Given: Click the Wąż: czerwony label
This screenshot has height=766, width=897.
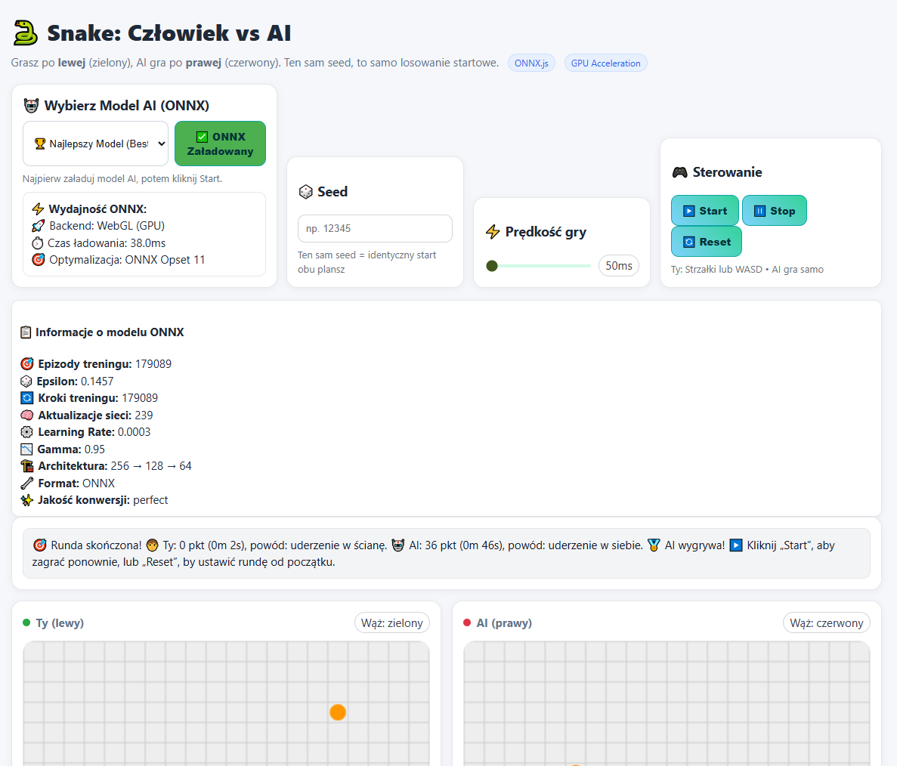Looking at the screenshot, I should pos(826,623).
